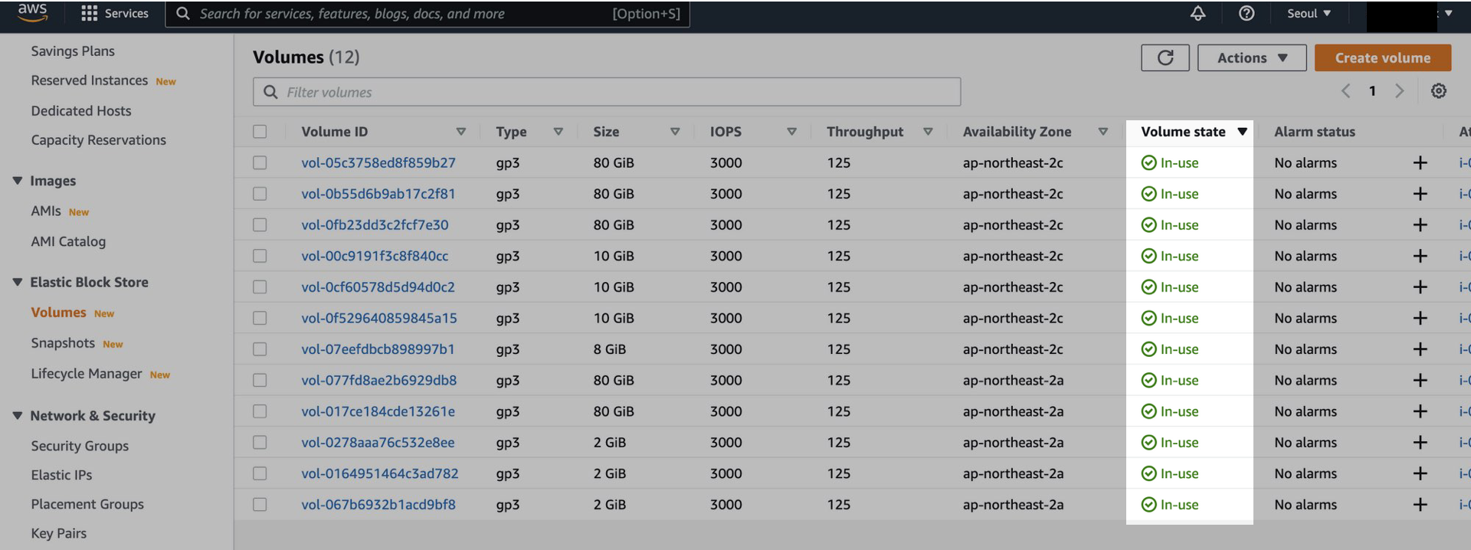Open table preferences gear icon
Screen dimensions: 1471x550
(x=1438, y=91)
